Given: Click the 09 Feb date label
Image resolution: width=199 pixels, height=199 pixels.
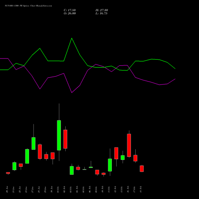Looking at the screenshot, I should click(x=96, y=189).
